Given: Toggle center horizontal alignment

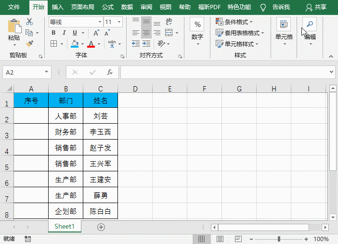Looking at the screenshot, I should pyautogui.click(x=146, y=33).
